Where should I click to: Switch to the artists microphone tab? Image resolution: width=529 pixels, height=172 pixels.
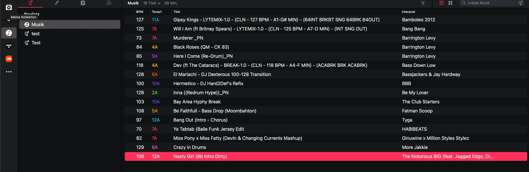[56, 3]
